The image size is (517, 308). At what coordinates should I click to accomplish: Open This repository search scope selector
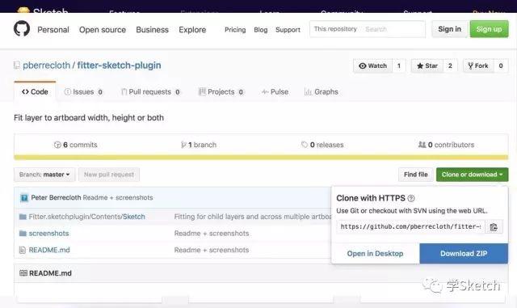[335, 29]
